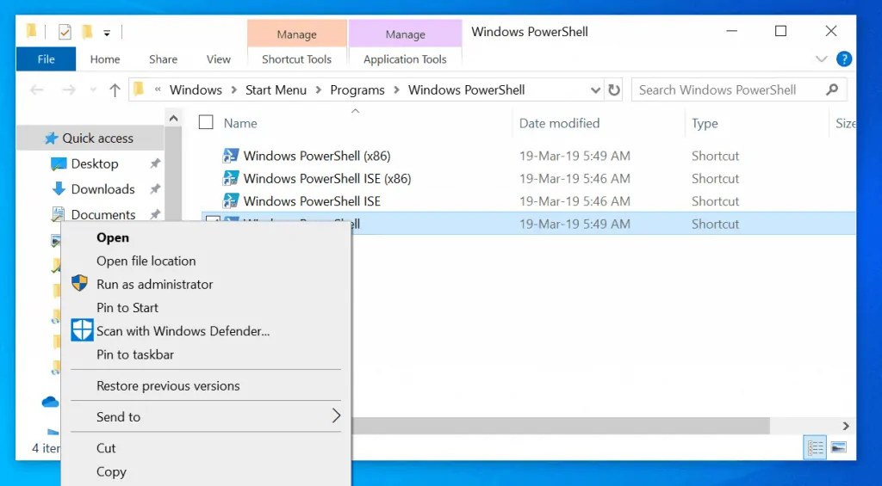
Task: Open the Shortcut Tools ribbon tab
Action: (296, 59)
